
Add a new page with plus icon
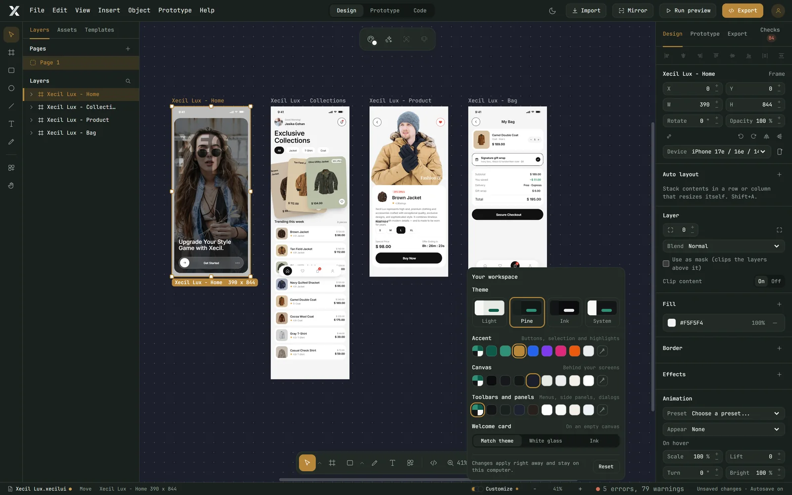click(128, 49)
